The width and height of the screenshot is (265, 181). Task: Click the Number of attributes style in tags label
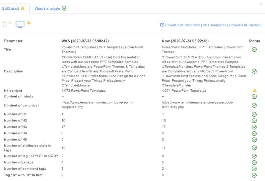(x=27, y=148)
